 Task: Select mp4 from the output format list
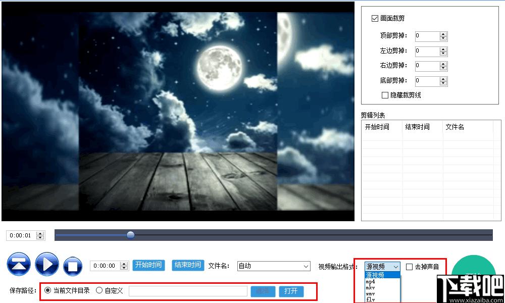point(383,282)
